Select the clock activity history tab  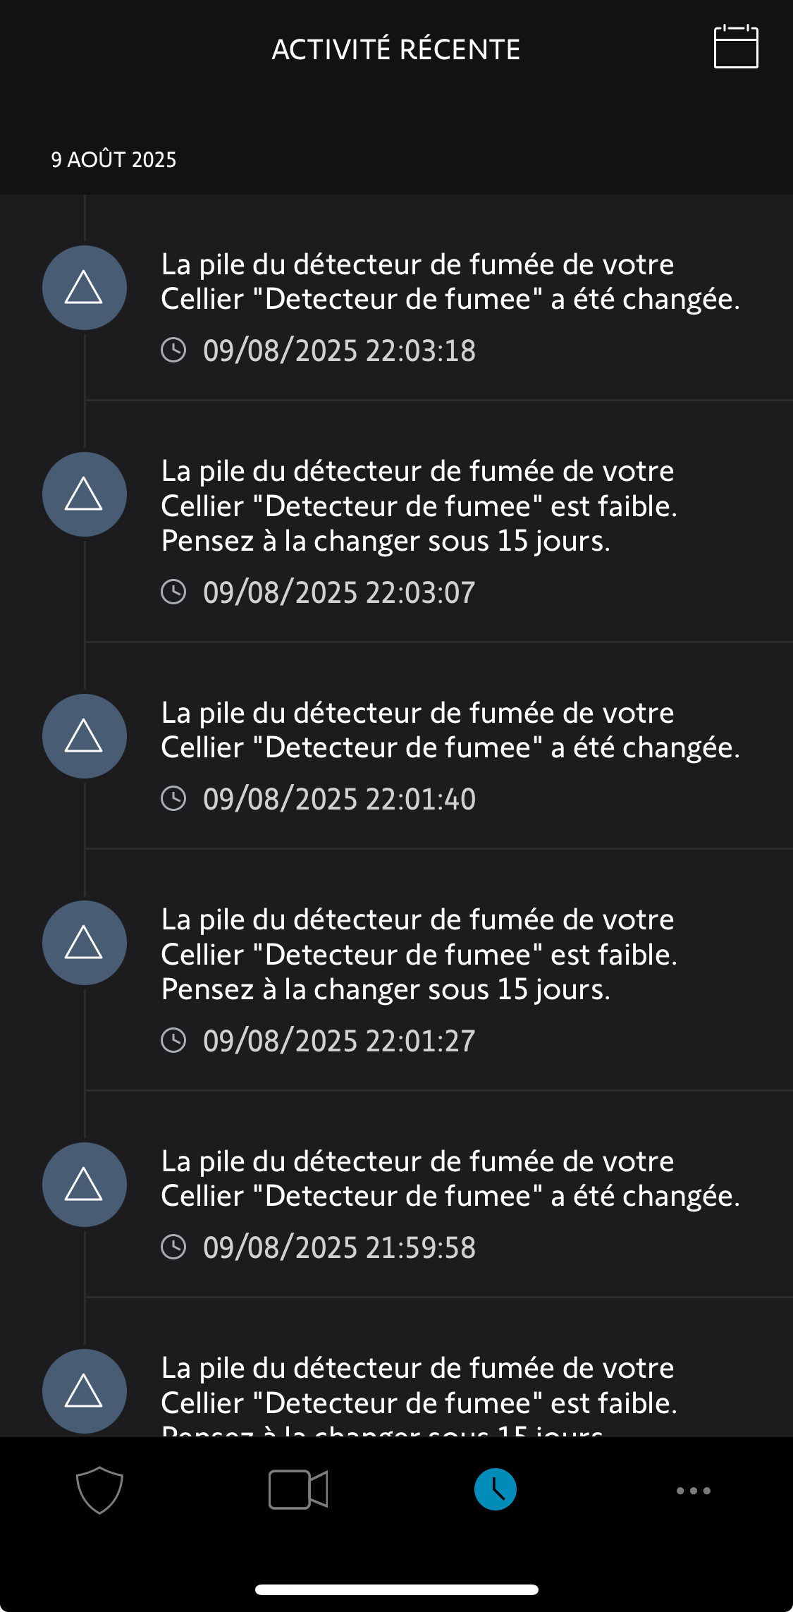(496, 1489)
